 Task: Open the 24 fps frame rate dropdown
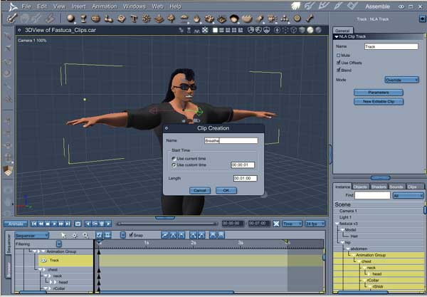coord(314,224)
